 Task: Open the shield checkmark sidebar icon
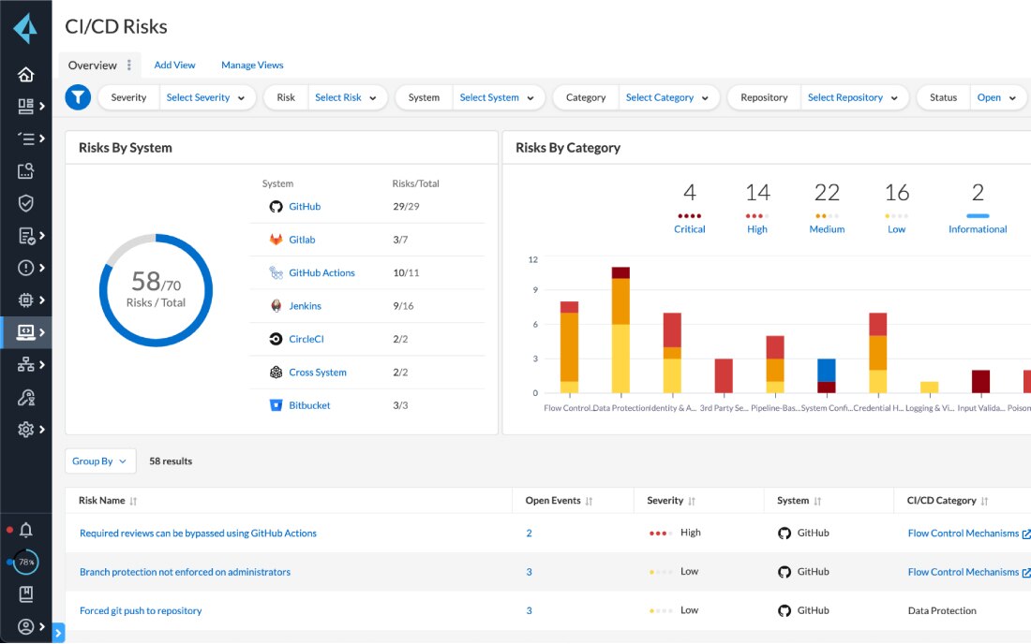pos(25,203)
